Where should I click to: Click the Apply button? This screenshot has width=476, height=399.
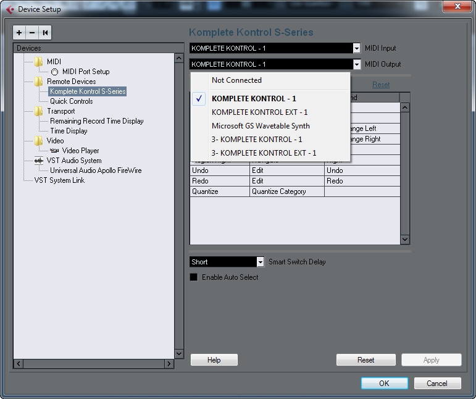tap(432, 360)
